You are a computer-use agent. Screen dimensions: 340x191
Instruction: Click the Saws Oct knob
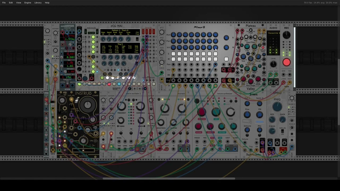(x=247, y=104)
